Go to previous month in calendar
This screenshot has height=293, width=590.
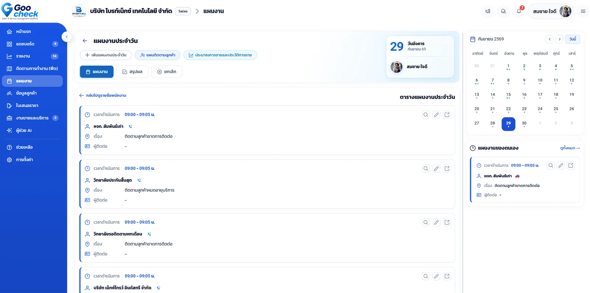[549, 39]
